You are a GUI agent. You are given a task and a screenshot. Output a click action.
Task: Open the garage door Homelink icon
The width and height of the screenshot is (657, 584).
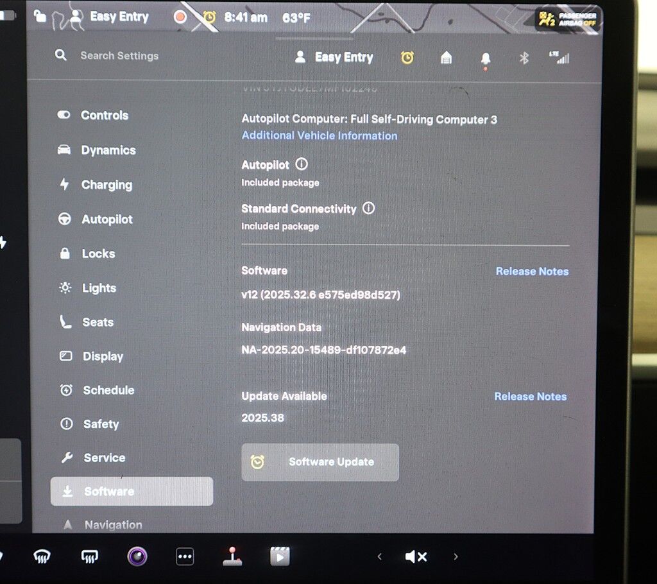click(x=446, y=58)
